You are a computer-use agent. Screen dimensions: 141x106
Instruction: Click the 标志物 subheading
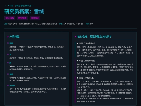12,85
